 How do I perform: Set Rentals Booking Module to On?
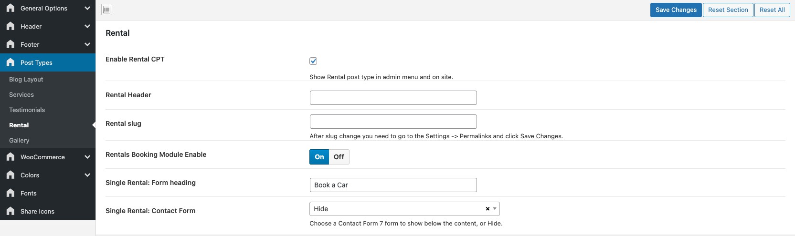pyautogui.click(x=319, y=157)
